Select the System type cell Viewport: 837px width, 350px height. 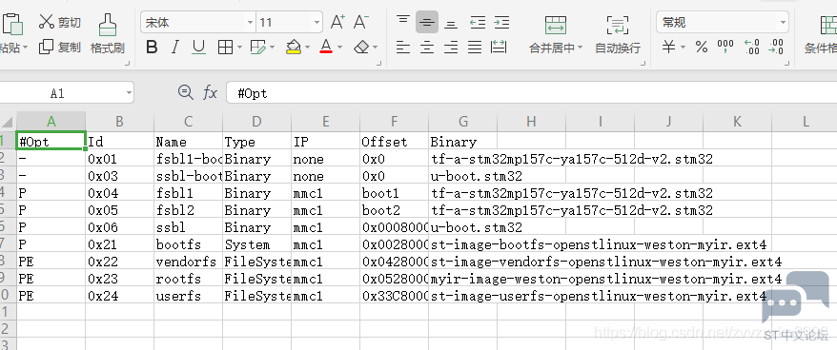pyautogui.click(x=256, y=244)
